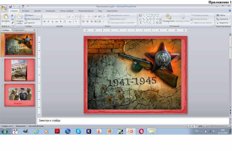
Task: Click the Clear formatting icon
Action: [78, 17]
